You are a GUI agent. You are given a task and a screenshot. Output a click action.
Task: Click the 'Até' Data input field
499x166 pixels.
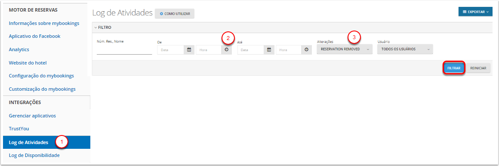[x=250, y=50]
